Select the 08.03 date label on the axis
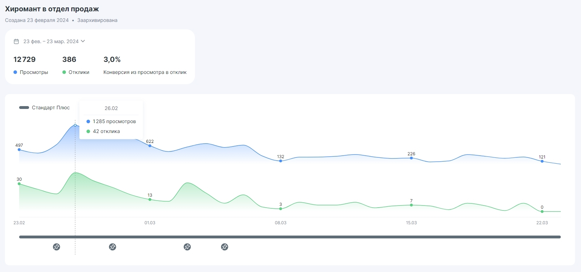 click(x=280, y=223)
